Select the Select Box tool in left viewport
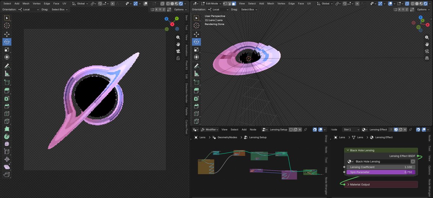 [x=7, y=18]
